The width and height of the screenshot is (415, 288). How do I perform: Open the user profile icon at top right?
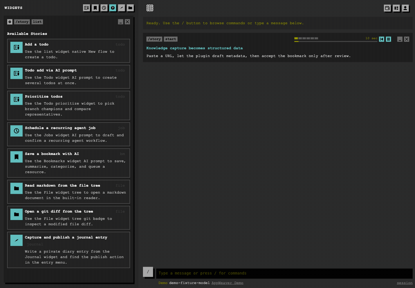click(x=405, y=8)
